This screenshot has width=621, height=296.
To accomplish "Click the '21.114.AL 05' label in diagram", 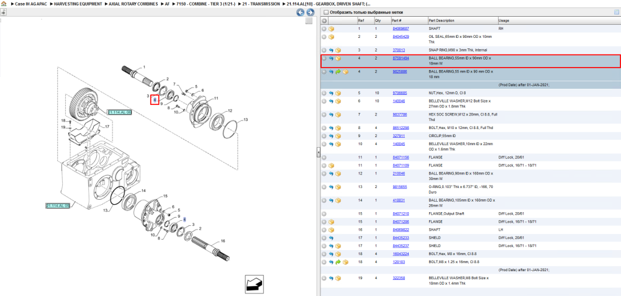I will pyautogui.click(x=58, y=206).
